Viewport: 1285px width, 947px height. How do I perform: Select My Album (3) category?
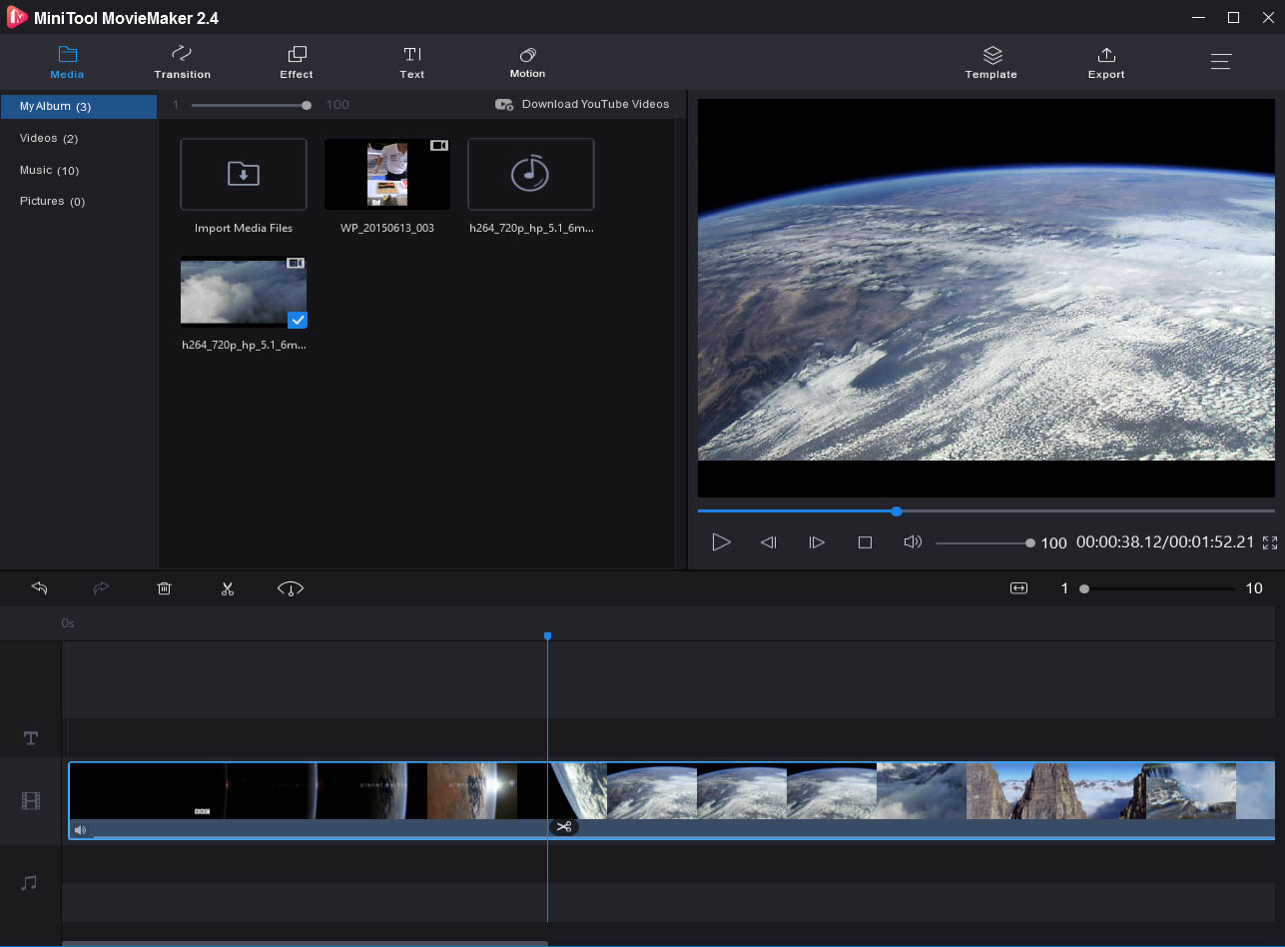79,106
